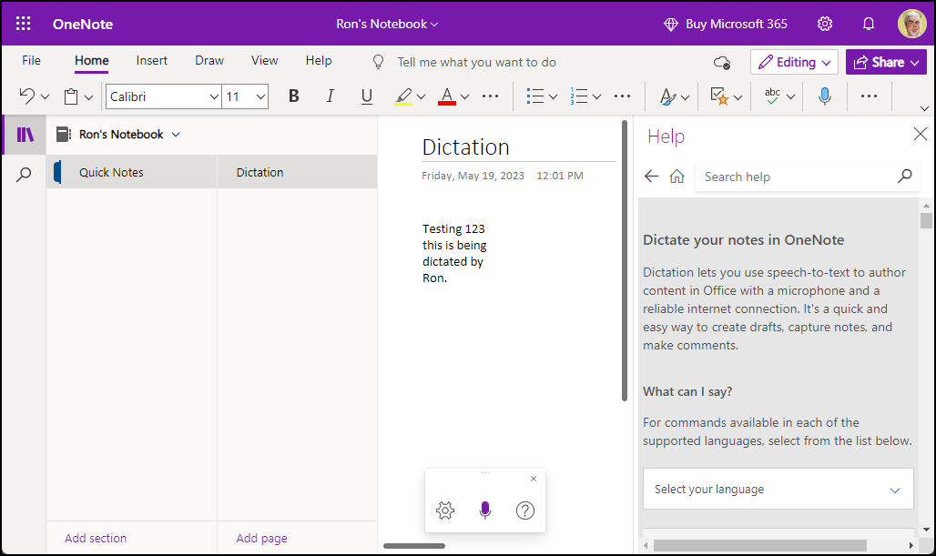This screenshot has height=556, width=936.
Task: Click the Help search magnifier
Action: pyautogui.click(x=905, y=176)
